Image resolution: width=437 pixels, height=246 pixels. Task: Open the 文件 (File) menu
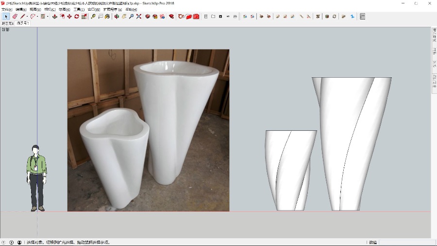pos(7,9)
